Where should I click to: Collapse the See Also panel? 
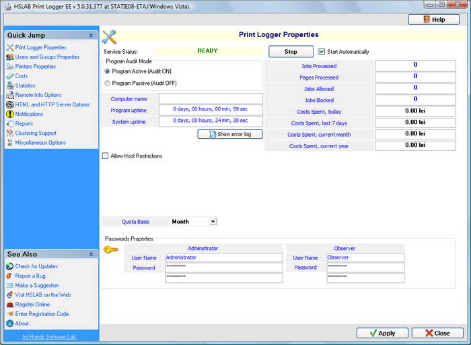pos(91,254)
